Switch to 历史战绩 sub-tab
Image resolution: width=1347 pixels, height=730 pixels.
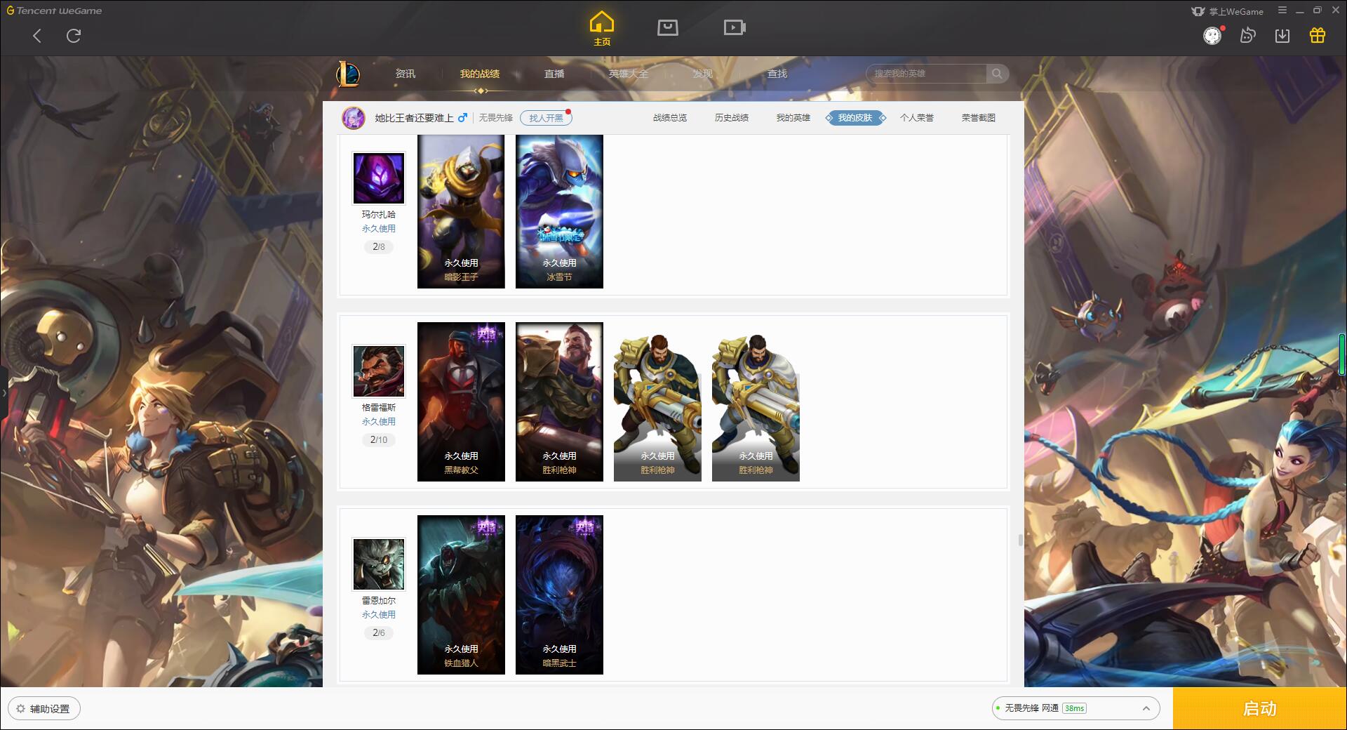(x=732, y=118)
